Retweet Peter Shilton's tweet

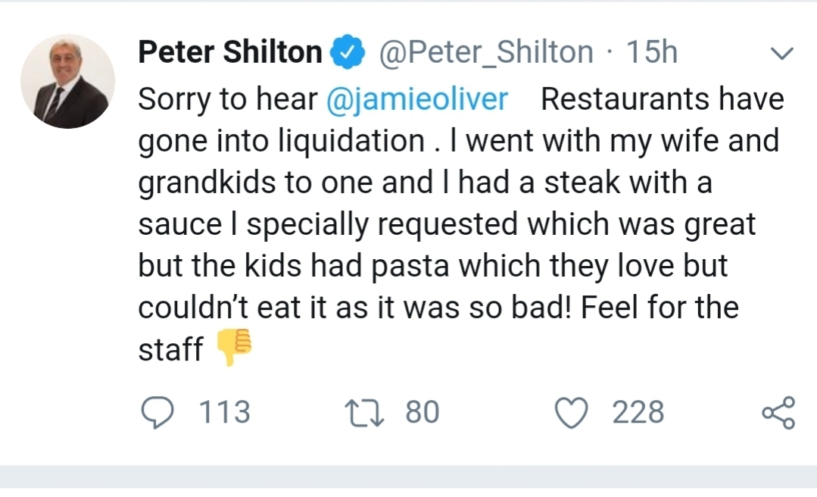365,412
